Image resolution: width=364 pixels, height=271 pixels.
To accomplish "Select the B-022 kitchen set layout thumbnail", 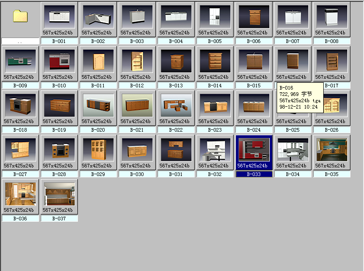I will click(x=176, y=105).
